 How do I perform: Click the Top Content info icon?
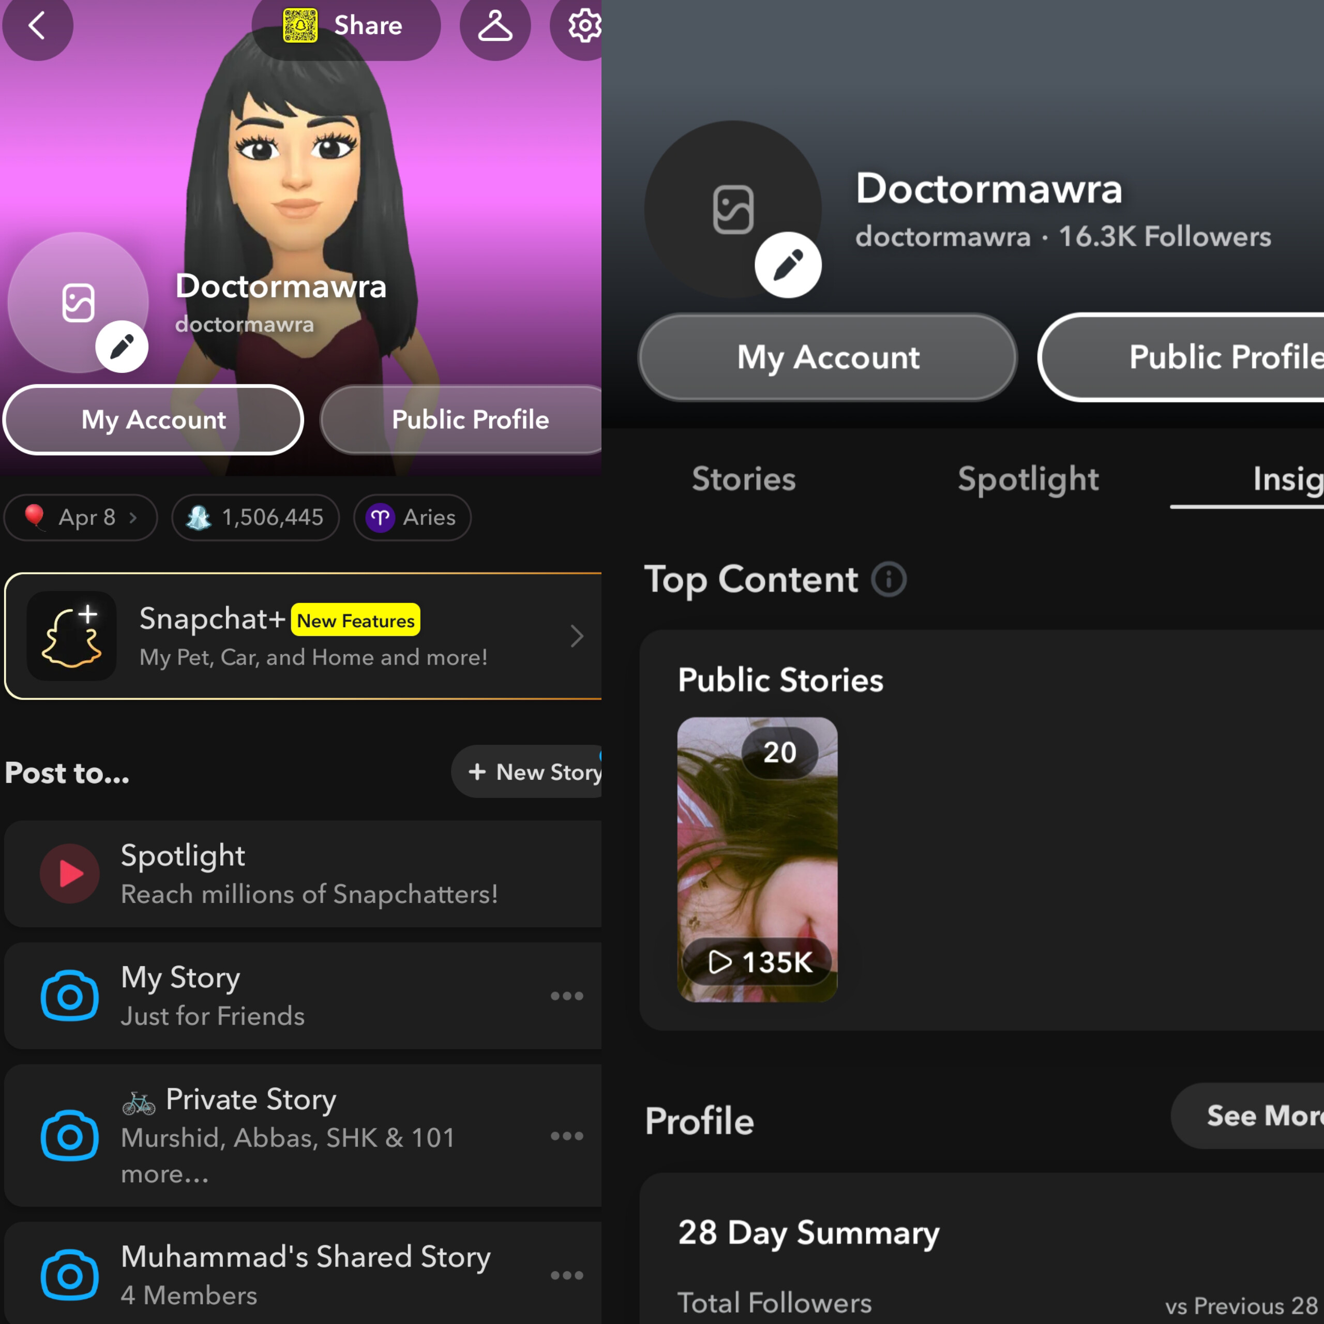click(x=889, y=579)
